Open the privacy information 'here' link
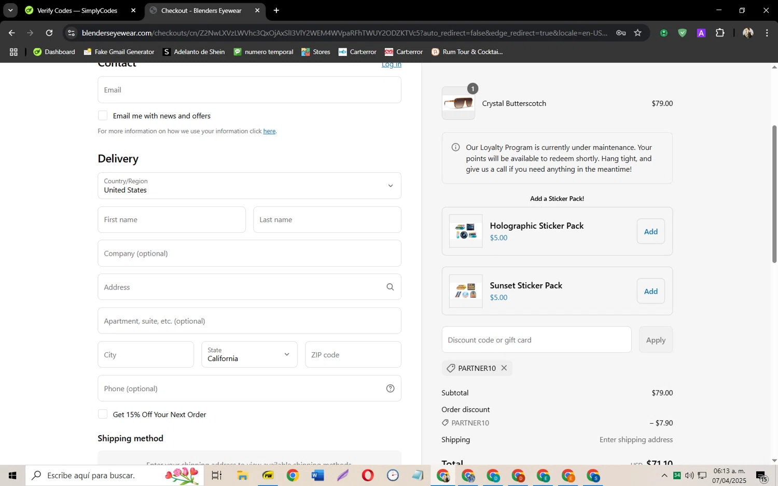This screenshot has height=486, width=778. pyautogui.click(x=269, y=131)
